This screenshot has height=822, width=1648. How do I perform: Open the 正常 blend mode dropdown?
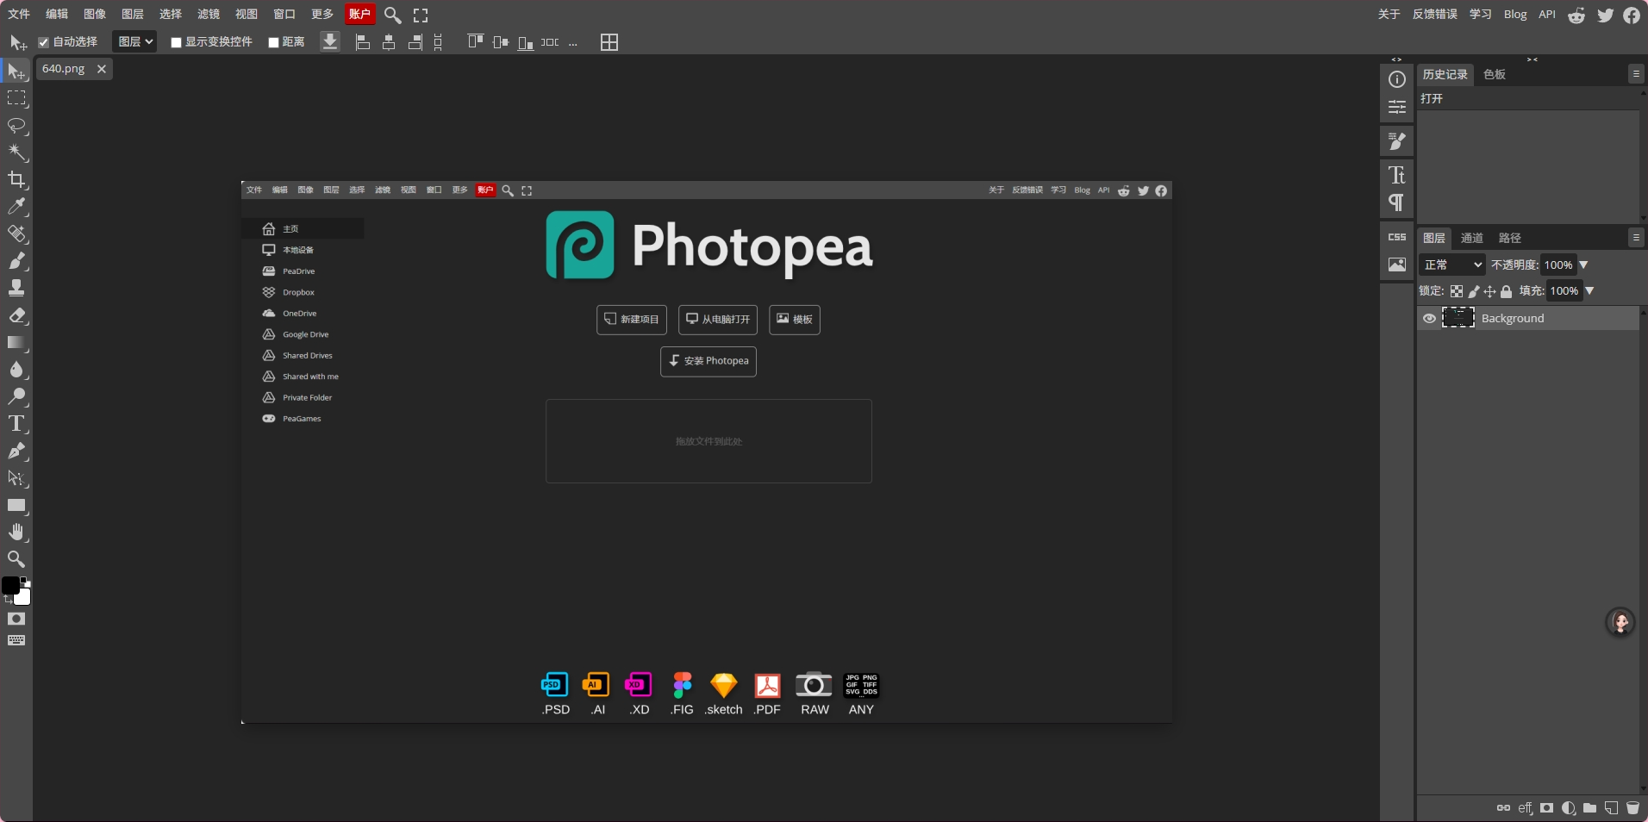[x=1452, y=265]
